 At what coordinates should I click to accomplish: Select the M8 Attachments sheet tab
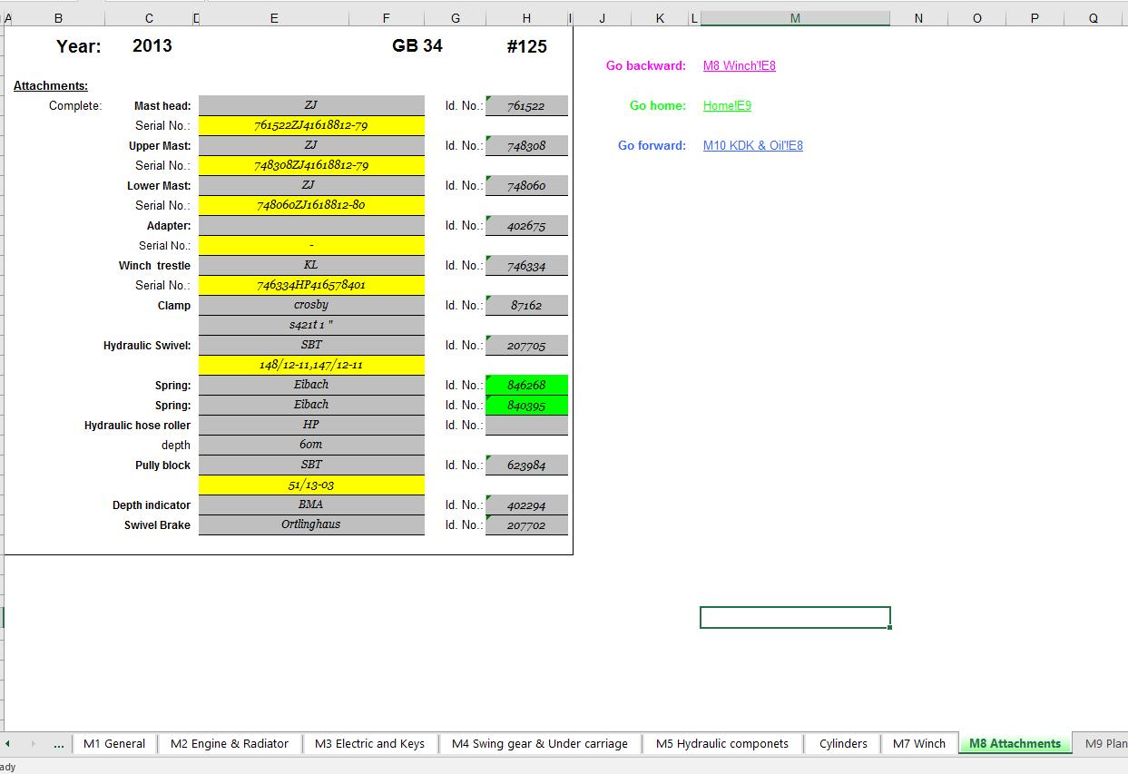tap(1015, 743)
